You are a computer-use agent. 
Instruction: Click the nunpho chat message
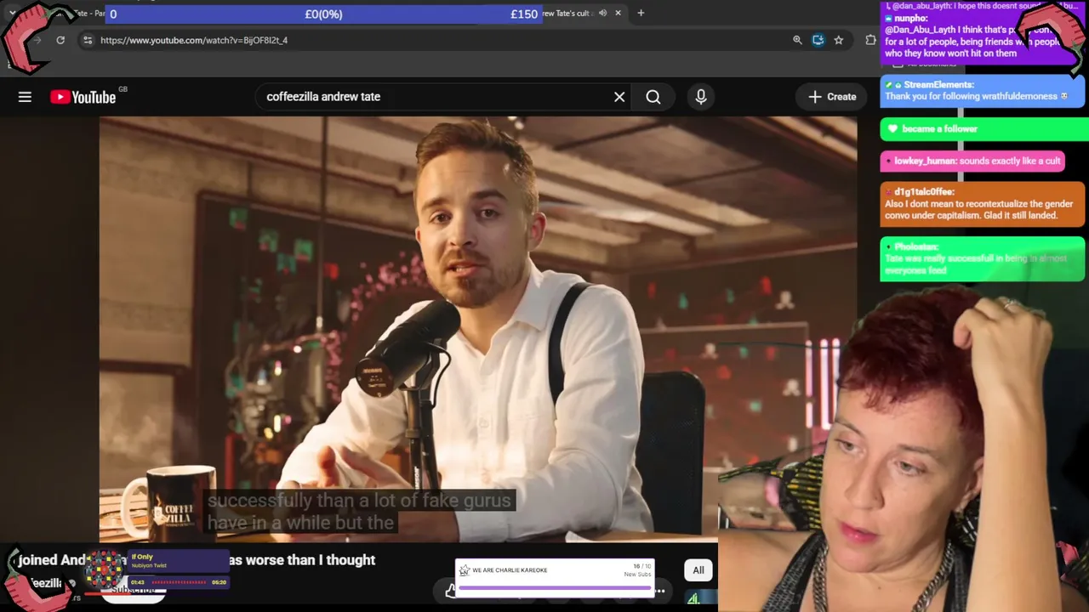tap(982, 36)
